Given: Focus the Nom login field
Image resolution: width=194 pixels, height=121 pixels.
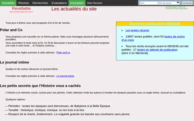Looking at the screenshot, I should coord(149,3).
